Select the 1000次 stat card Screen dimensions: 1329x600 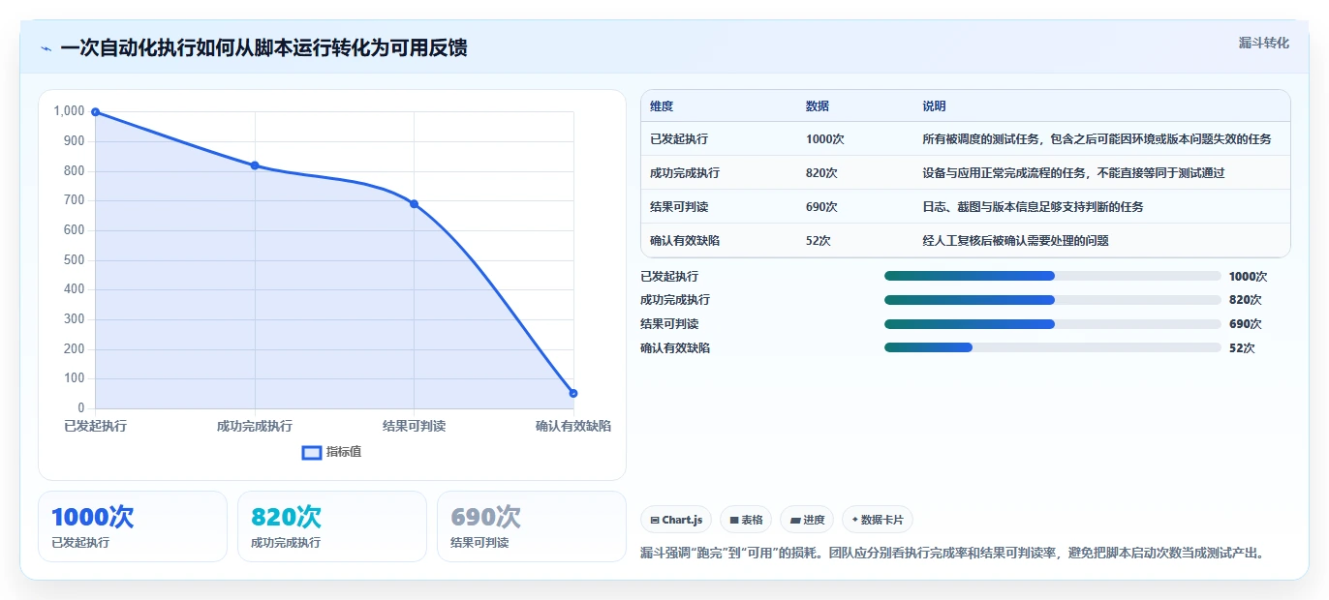point(133,526)
